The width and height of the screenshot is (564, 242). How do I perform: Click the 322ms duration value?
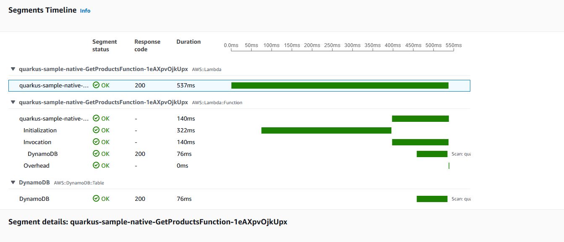coord(186,130)
